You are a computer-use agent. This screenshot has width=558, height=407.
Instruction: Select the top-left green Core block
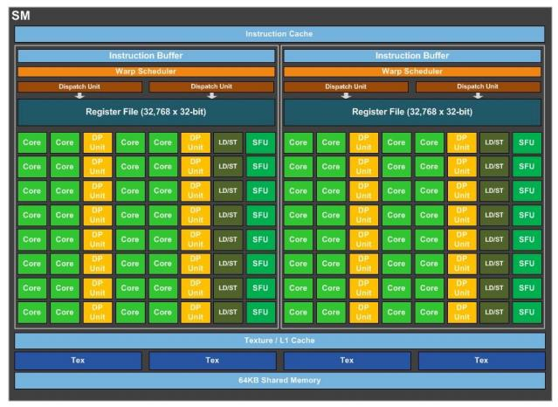(32, 142)
